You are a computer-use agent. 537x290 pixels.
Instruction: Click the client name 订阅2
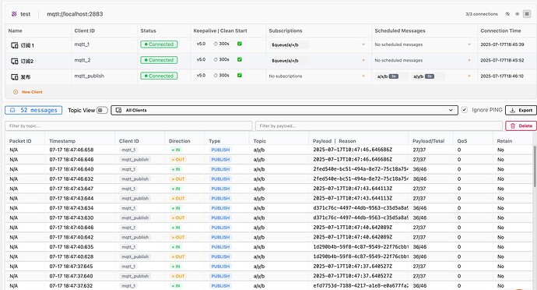(x=27, y=61)
